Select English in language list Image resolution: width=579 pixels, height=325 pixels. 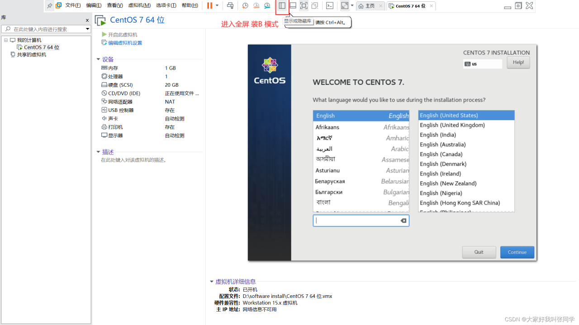tap(361, 116)
